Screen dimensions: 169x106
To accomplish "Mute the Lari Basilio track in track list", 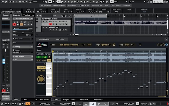I will pos(43,22).
